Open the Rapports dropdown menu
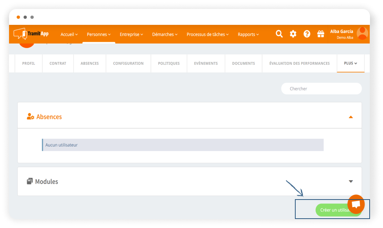Image resolution: width=383 pixels, height=228 pixels. [248, 35]
